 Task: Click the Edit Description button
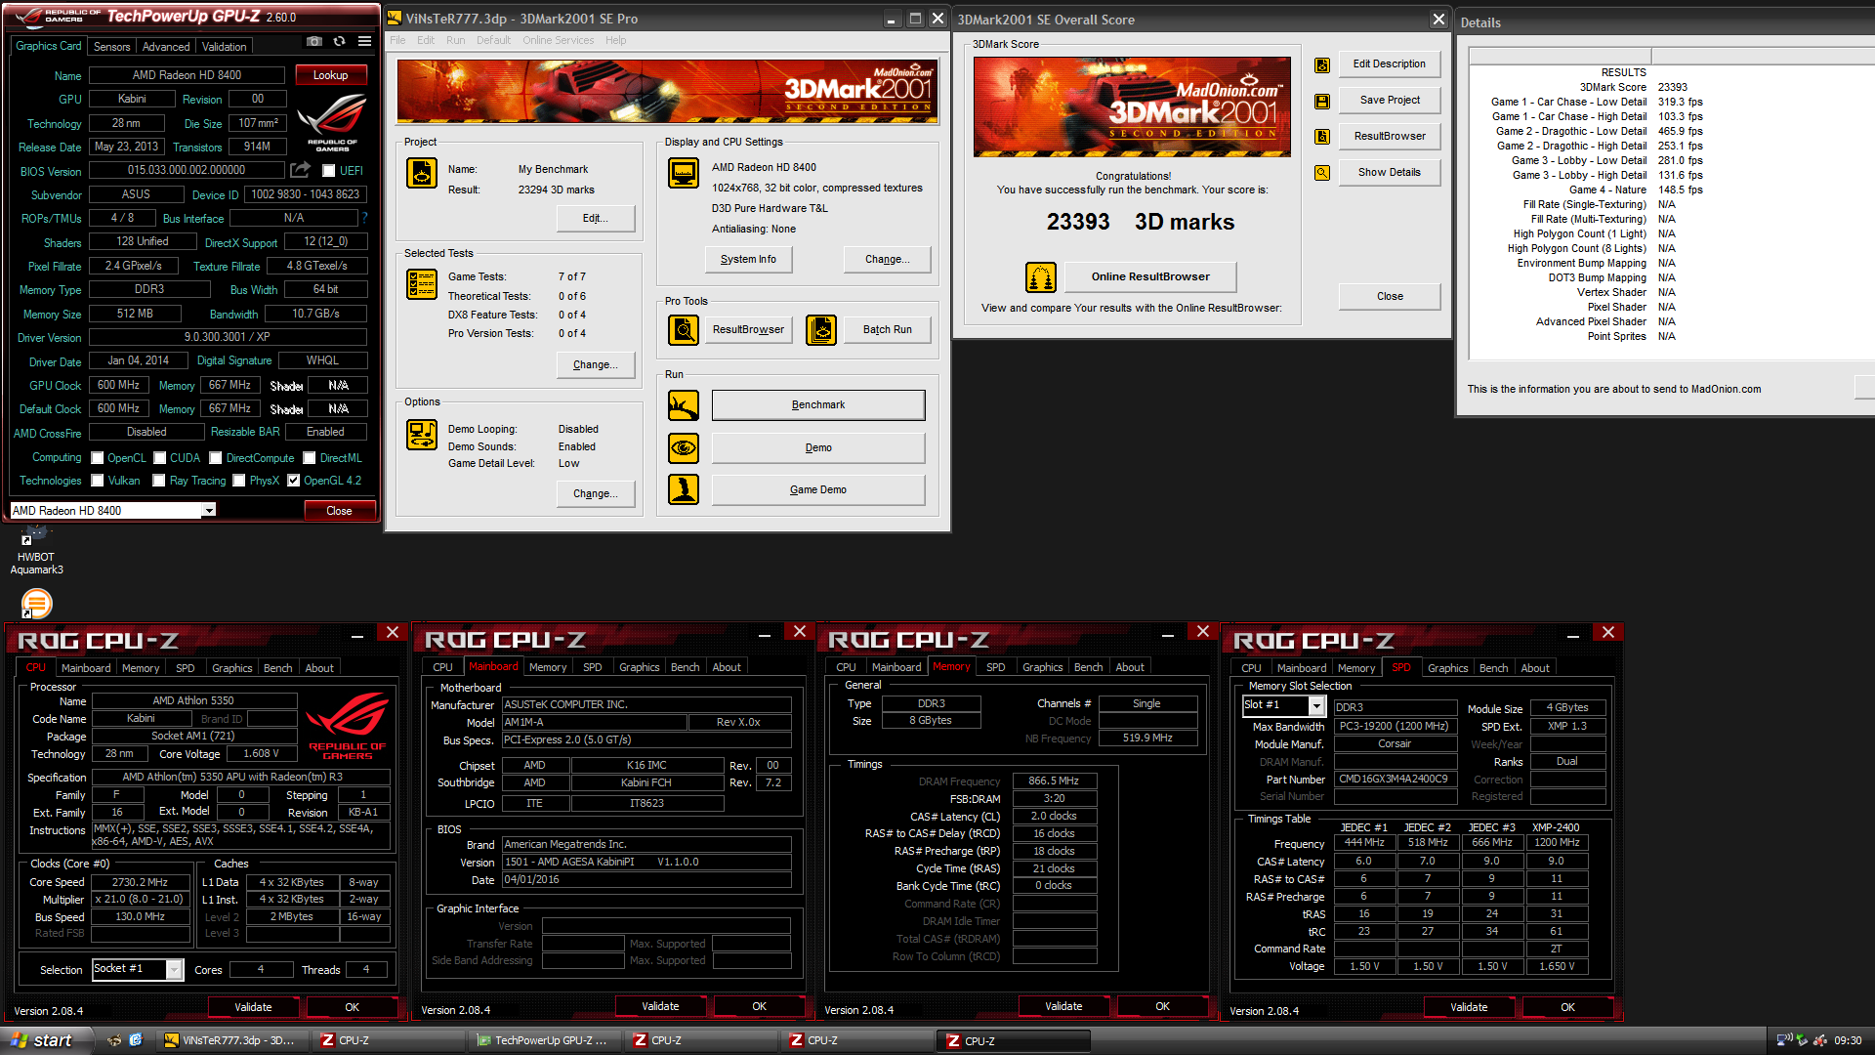click(1389, 64)
